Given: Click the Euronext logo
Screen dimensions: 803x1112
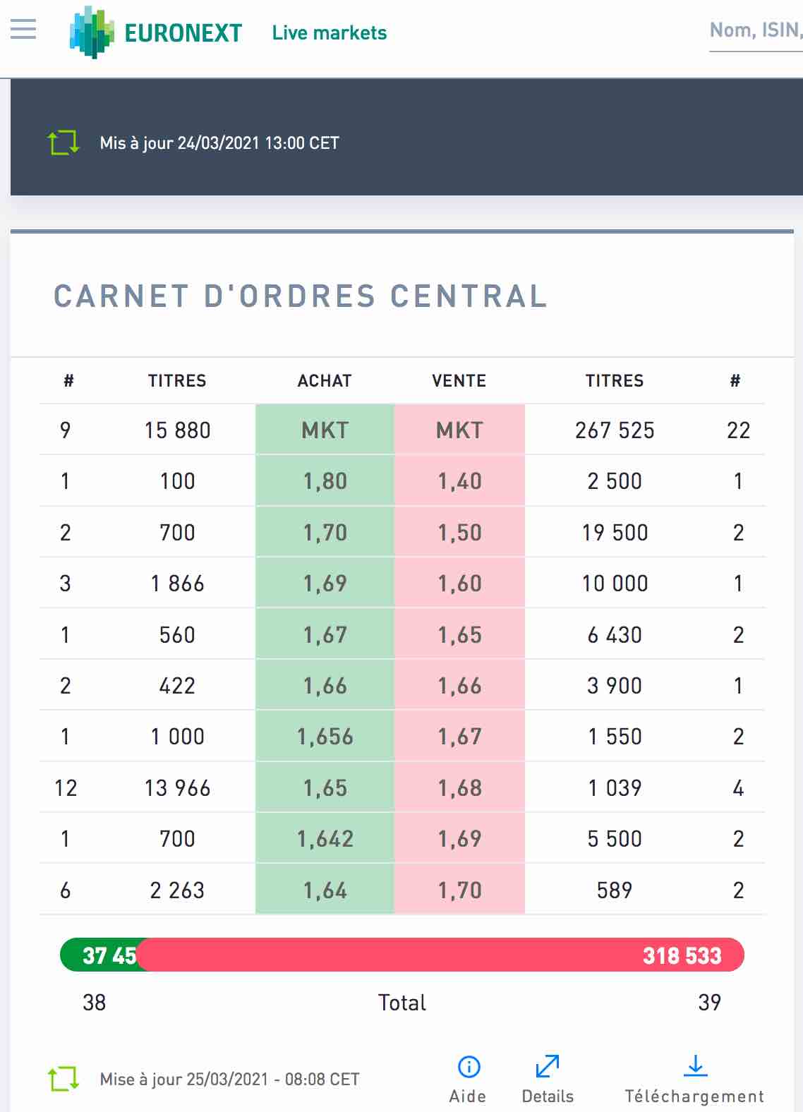Looking at the screenshot, I should click(156, 32).
